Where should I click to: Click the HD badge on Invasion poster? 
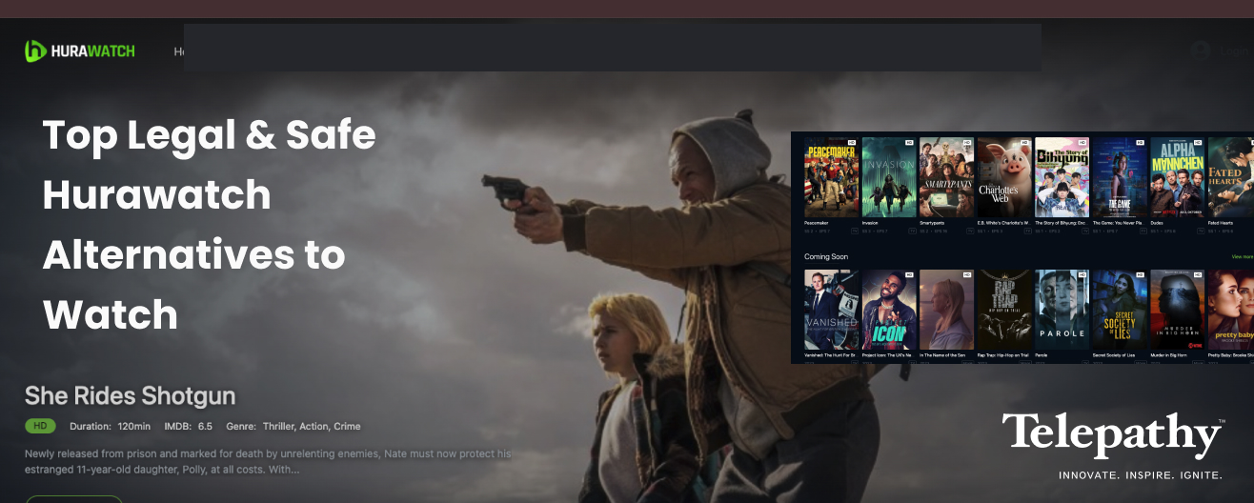(x=910, y=143)
